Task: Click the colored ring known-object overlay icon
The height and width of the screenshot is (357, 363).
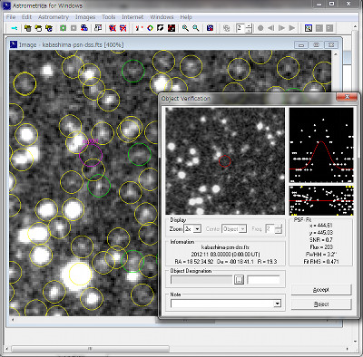Action: pyautogui.click(x=150, y=28)
